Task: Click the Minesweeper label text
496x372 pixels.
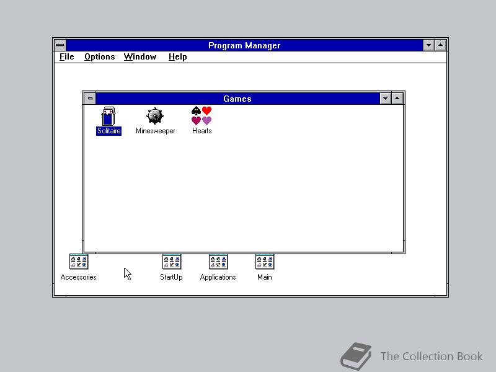Action: tap(156, 131)
